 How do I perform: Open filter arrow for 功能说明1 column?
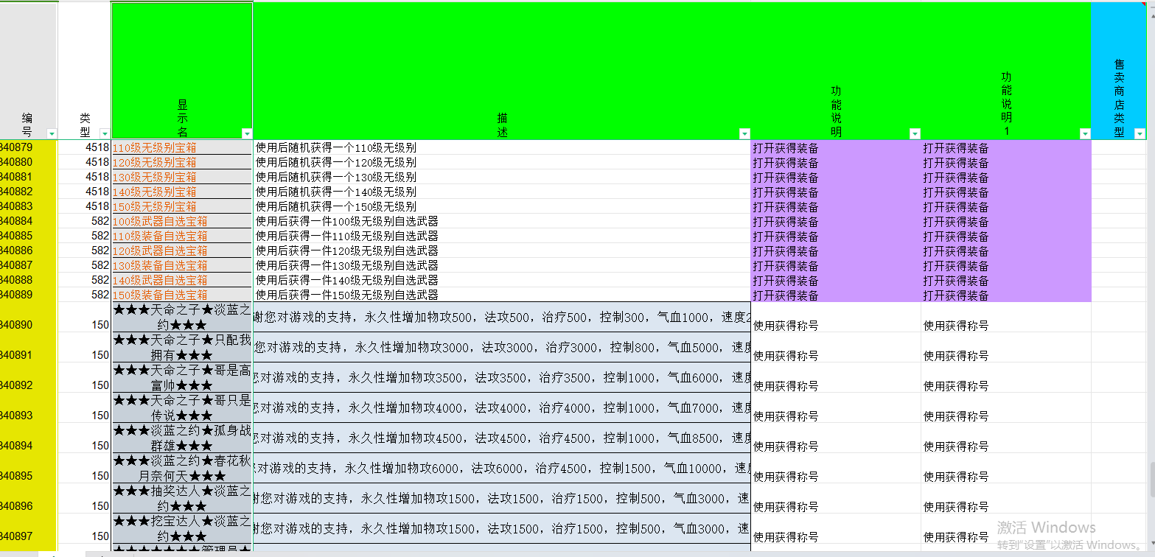click(1085, 133)
